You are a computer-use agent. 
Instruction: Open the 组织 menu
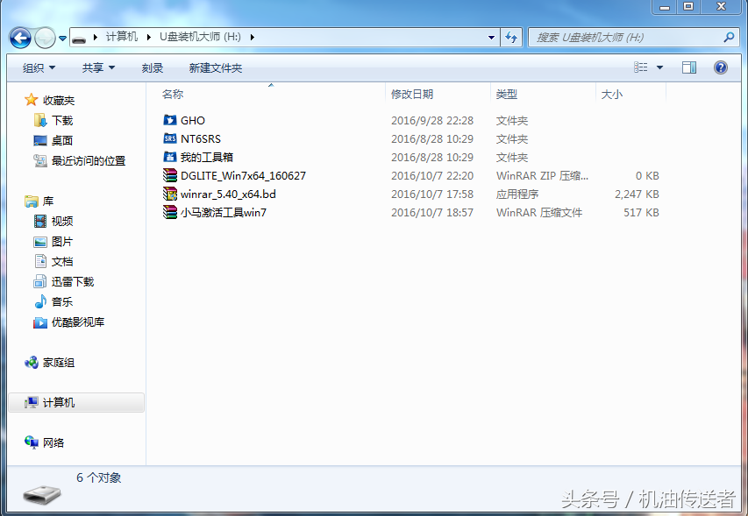click(x=39, y=67)
